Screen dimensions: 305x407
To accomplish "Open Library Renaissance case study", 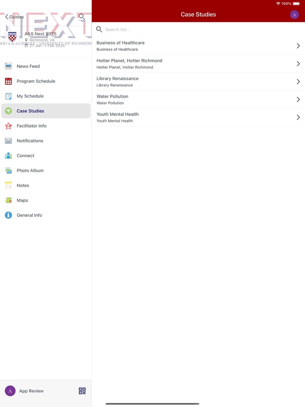I will [198, 82].
